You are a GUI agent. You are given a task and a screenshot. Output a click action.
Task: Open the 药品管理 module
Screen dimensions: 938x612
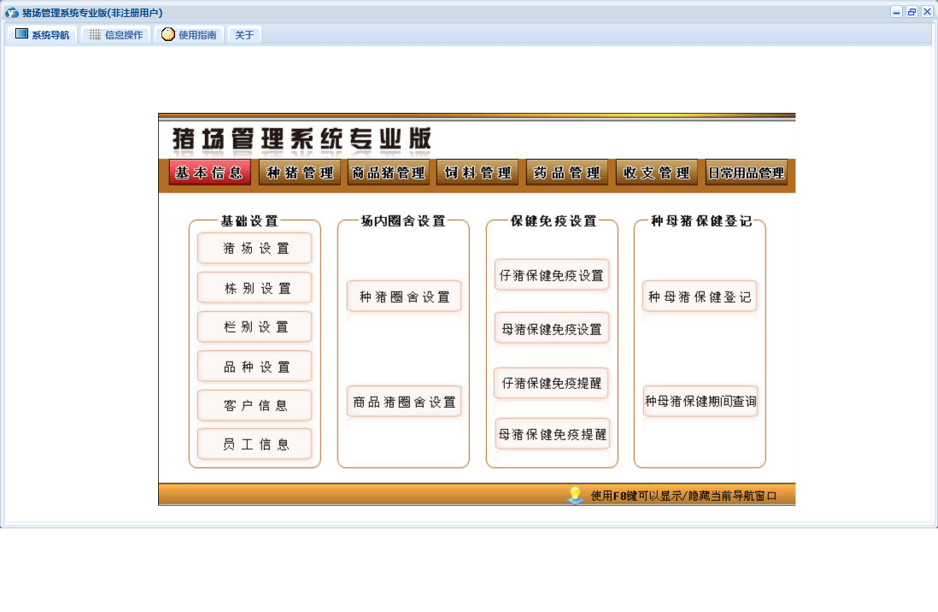[567, 173]
